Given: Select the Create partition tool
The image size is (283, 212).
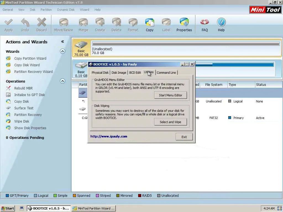Looking at the screenshot, I should pyautogui.click(x=100, y=25).
